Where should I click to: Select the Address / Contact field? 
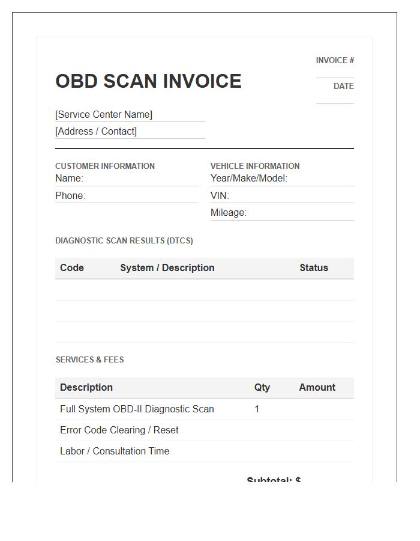[x=130, y=132]
